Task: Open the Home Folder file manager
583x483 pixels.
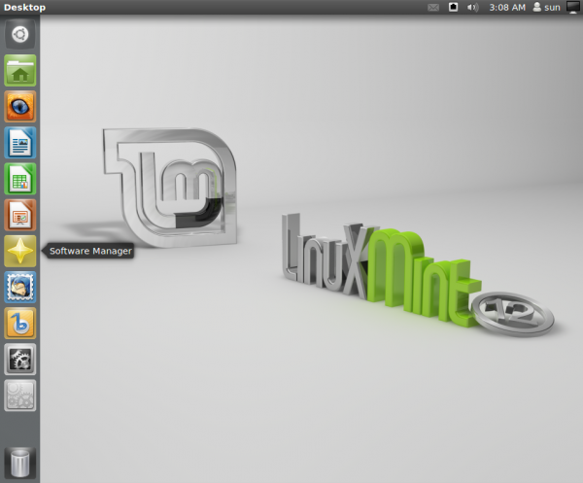Action: [x=20, y=71]
